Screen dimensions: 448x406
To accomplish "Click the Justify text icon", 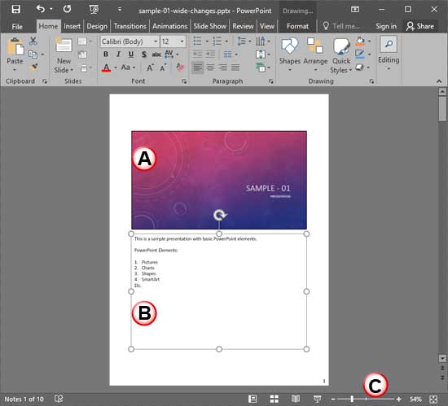I will tap(235, 68).
